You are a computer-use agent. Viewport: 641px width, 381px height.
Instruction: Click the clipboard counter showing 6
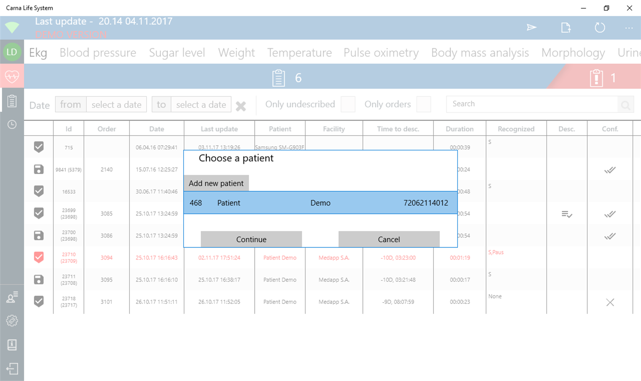tap(287, 78)
